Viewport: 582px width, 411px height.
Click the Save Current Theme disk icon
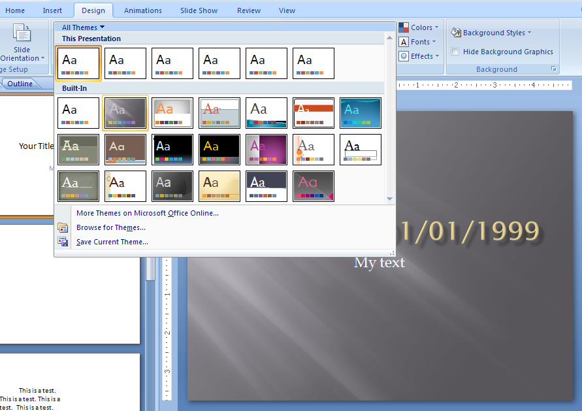click(63, 242)
